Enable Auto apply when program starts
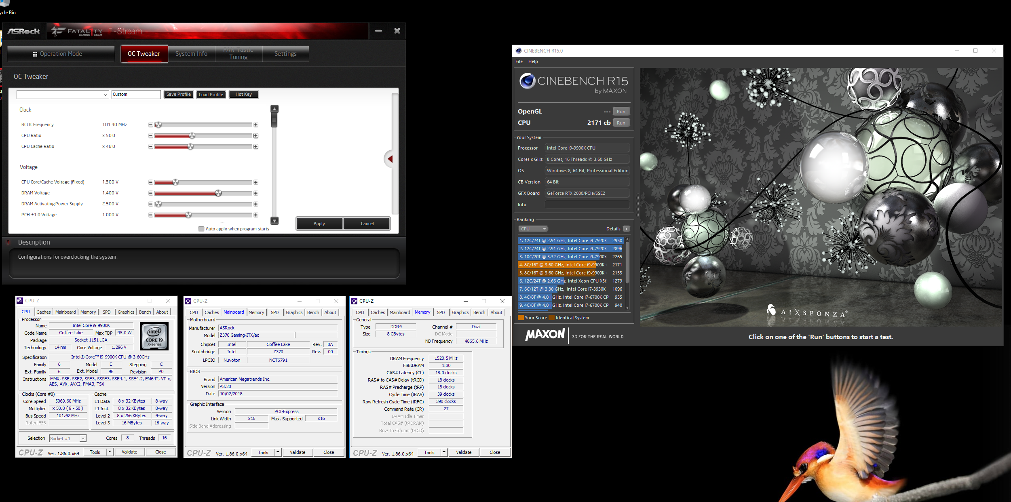The image size is (1011, 502). 201,229
